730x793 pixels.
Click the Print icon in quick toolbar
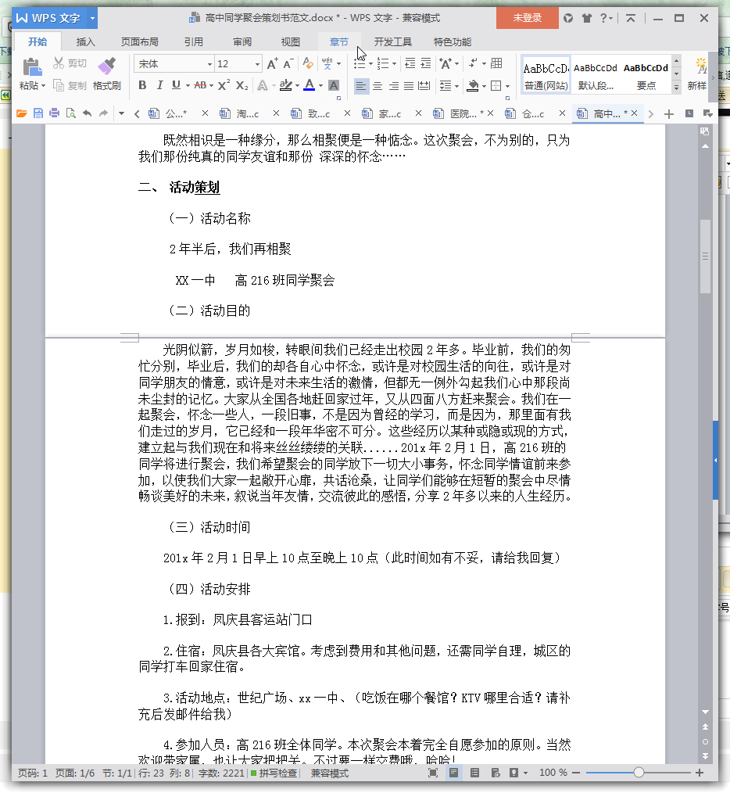[54, 113]
